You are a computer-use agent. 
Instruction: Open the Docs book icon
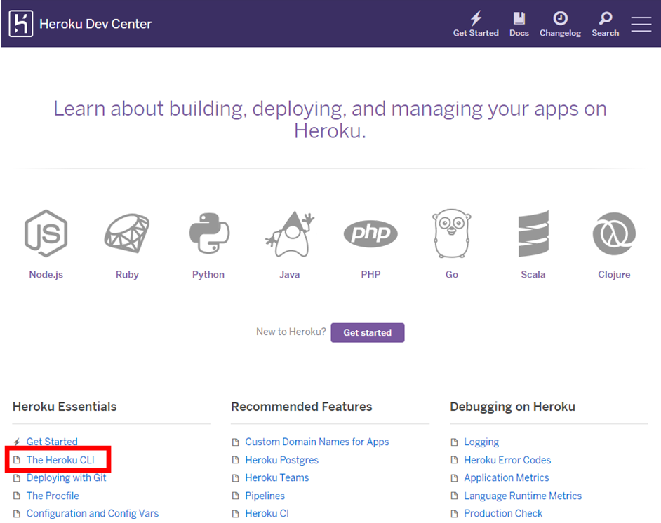[x=519, y=18]
